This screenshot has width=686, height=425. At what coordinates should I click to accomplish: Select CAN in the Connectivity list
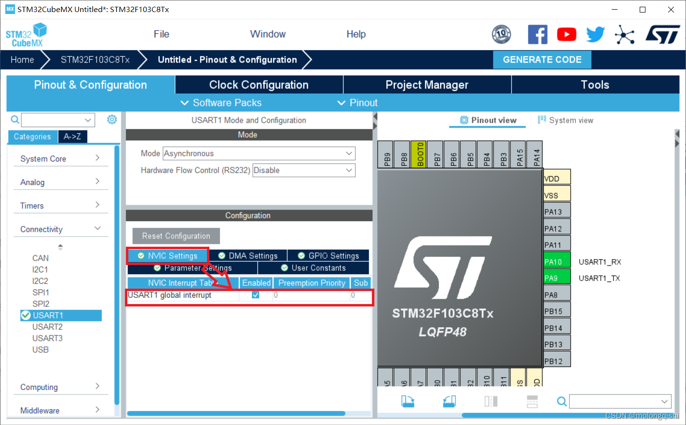tap(41, 258)
